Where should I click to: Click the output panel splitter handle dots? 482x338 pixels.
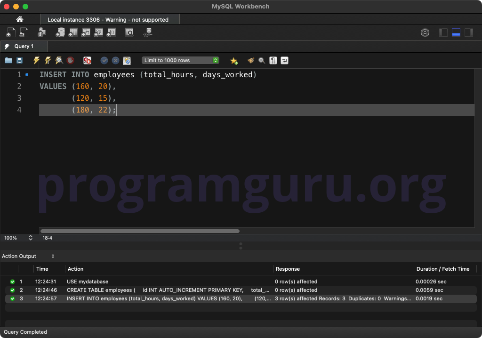pos(241,246)
